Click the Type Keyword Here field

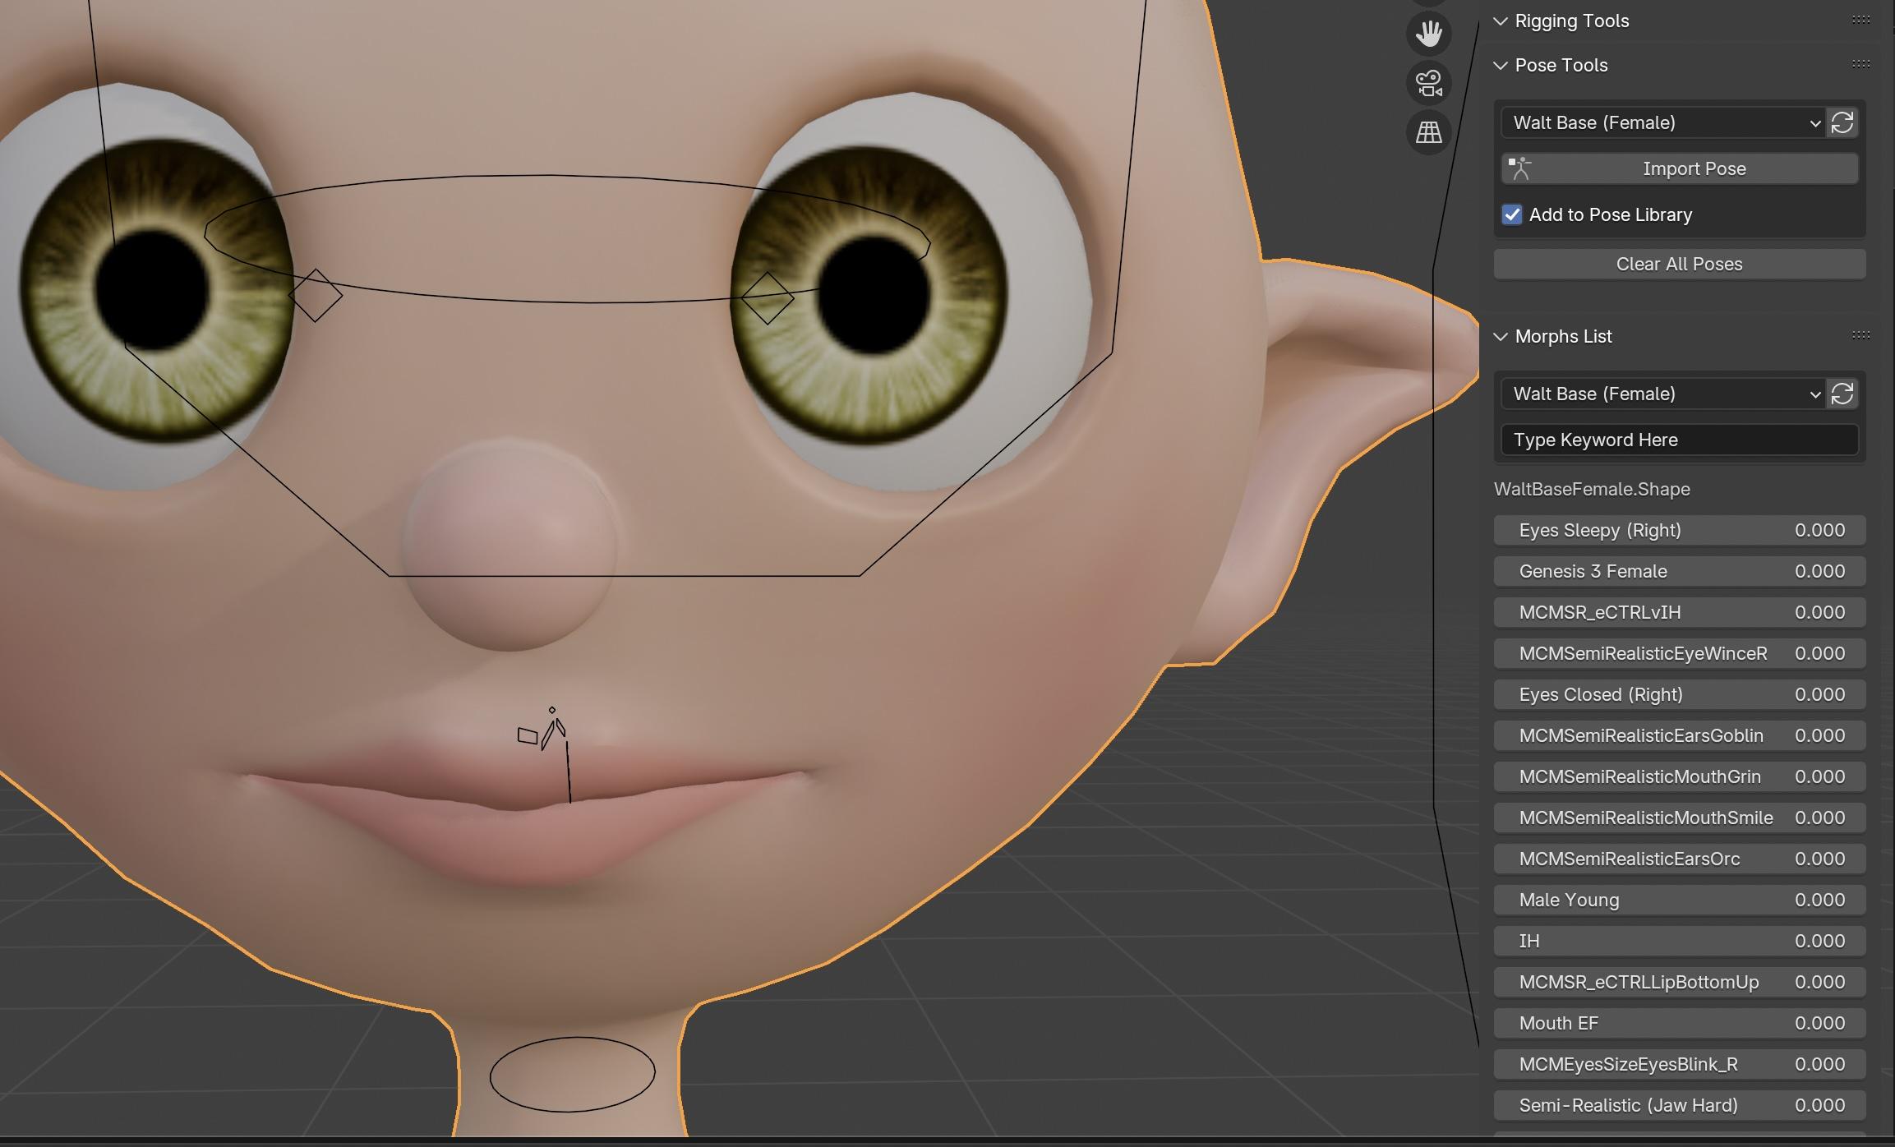[1679, 440]
